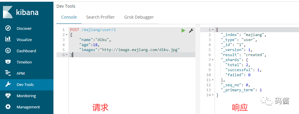Collapse the _shards block at line 7
Viewport: 299px width, 114px height.
[213, 60]
